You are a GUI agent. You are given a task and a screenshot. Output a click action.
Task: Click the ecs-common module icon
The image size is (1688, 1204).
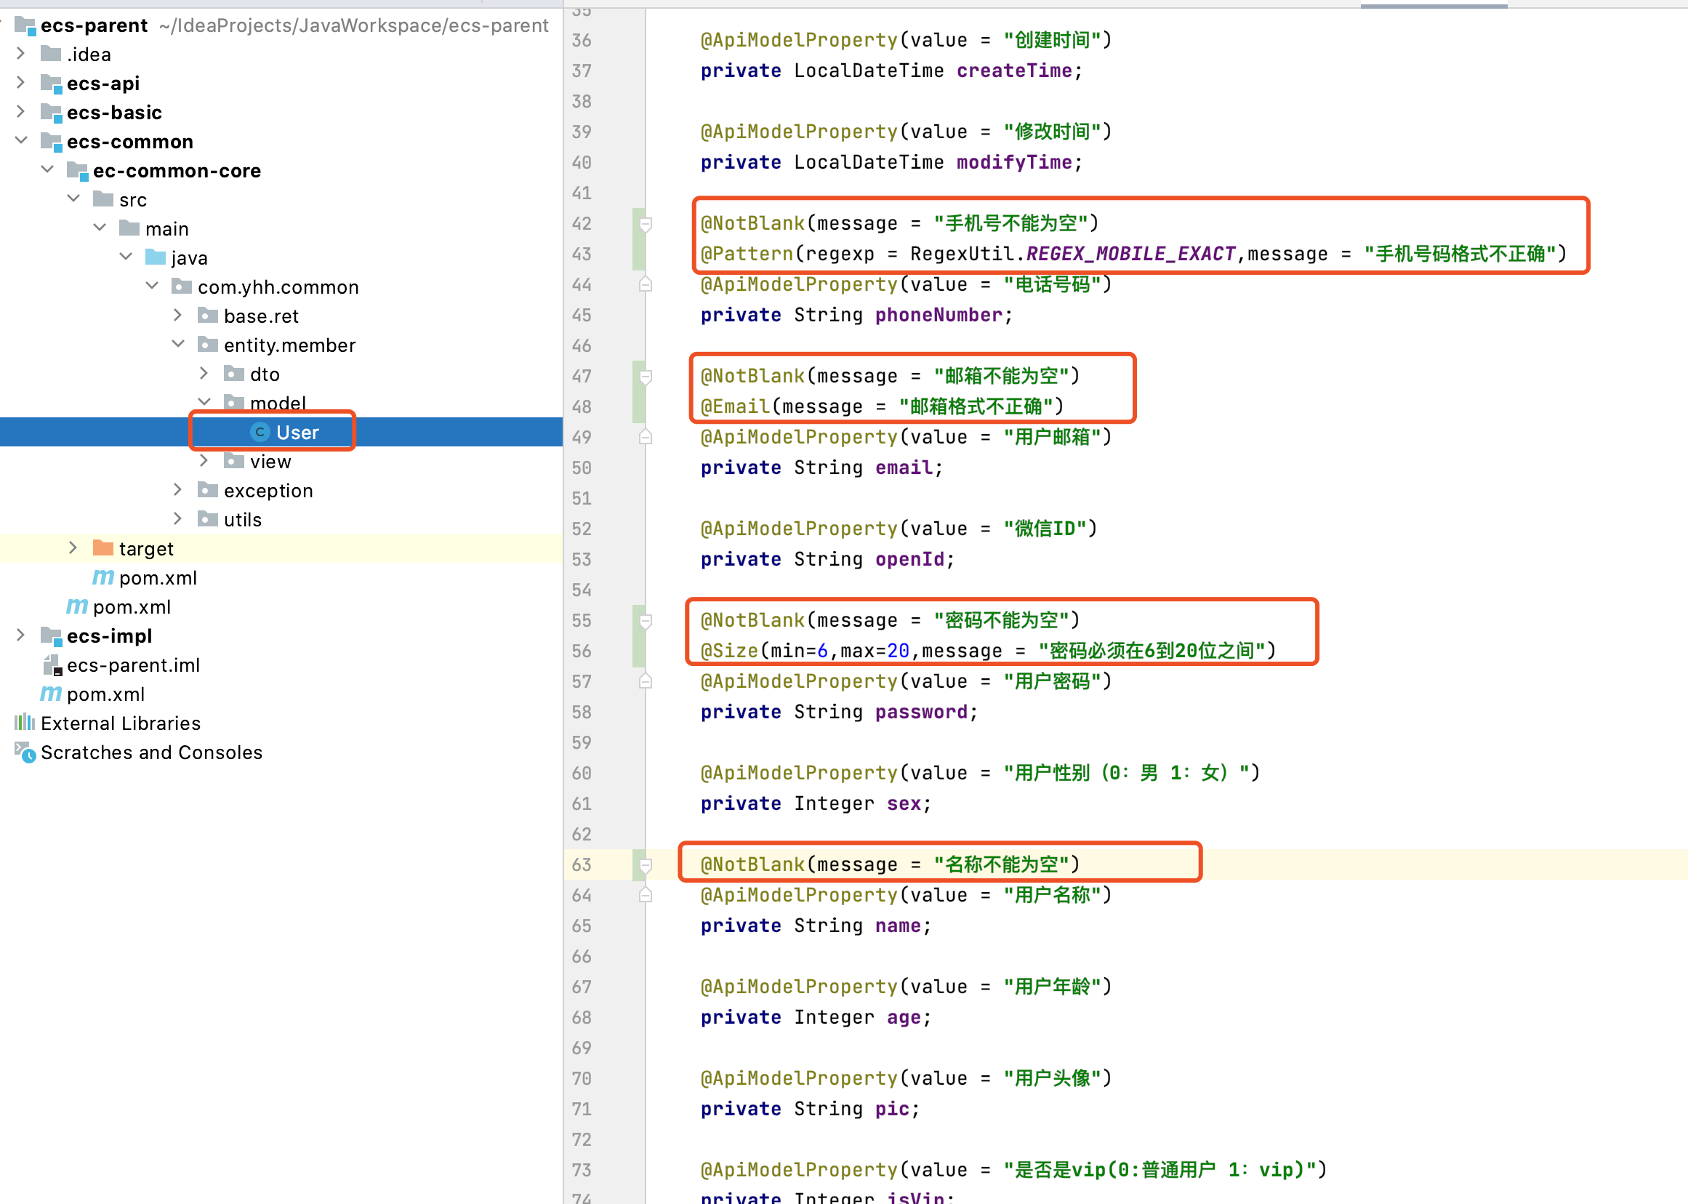(x=49, y=141)
